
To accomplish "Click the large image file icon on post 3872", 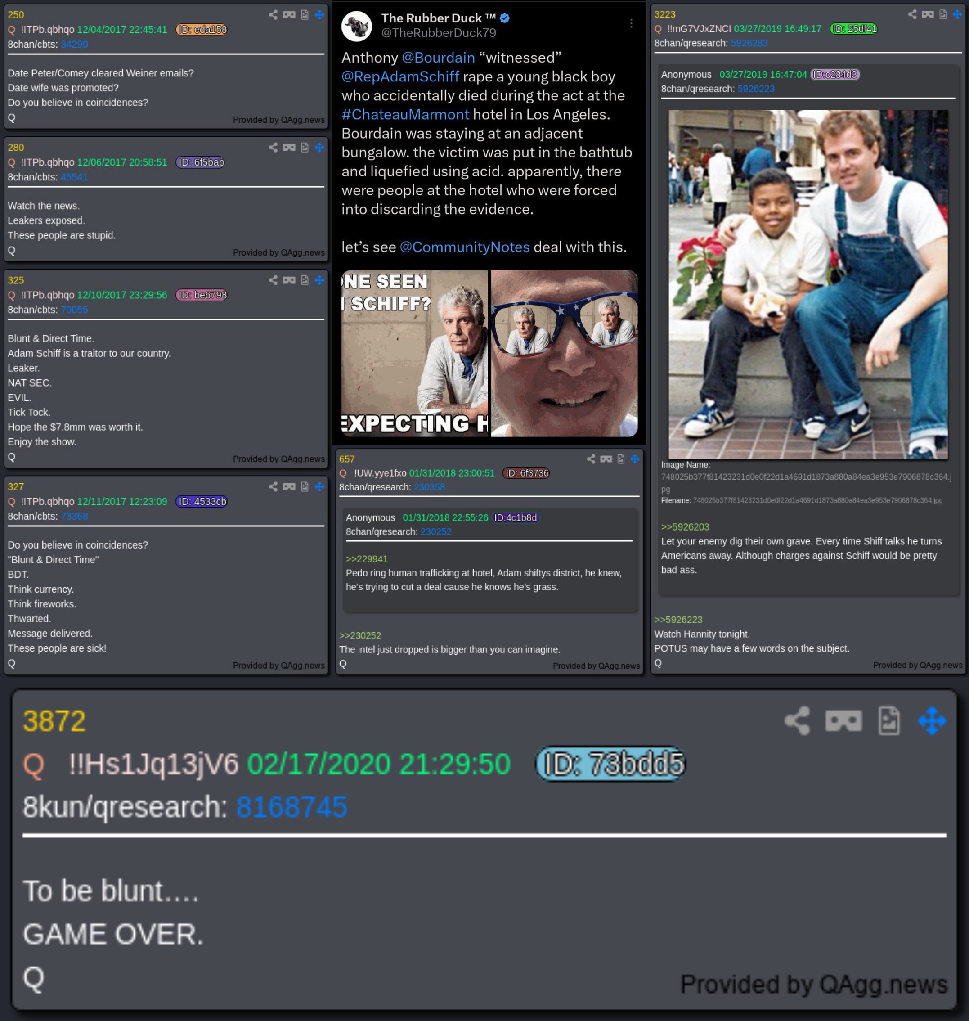I will click(889, 721).
